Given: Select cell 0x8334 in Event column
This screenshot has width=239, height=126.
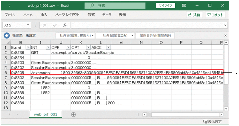Looking at the screenshot, I should click(x=21, y=98).
